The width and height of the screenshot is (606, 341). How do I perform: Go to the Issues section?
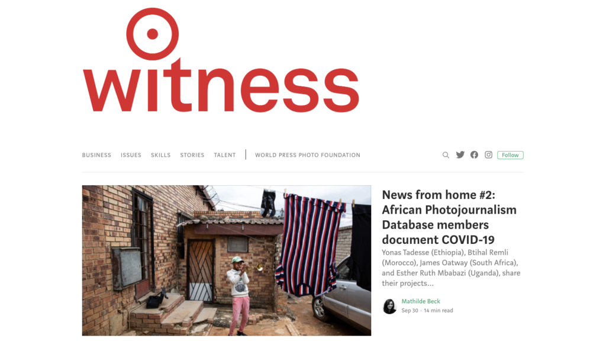point(131,155)
